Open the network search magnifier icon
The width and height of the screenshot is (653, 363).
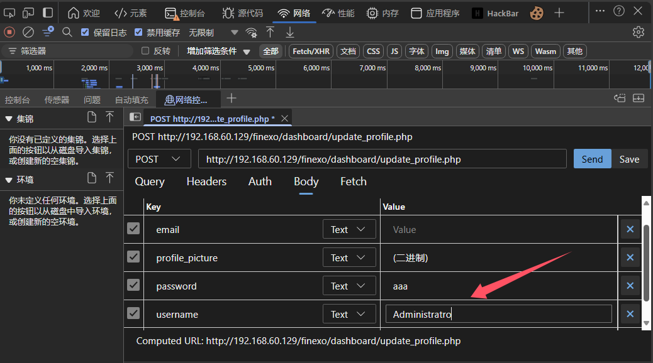(67, 32)
